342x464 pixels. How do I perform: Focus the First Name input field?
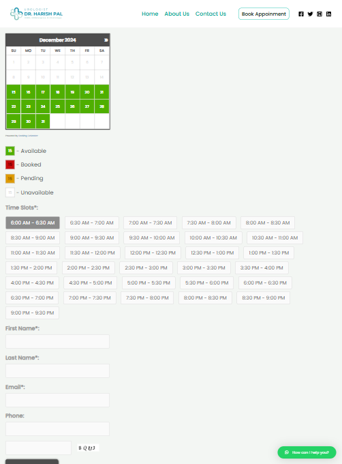tap(58, 341)
